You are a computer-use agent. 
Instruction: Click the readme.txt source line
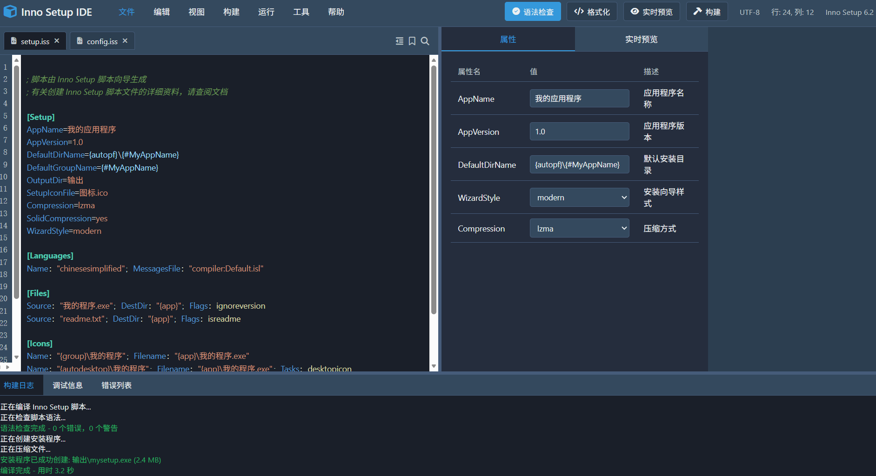point(134,319)
